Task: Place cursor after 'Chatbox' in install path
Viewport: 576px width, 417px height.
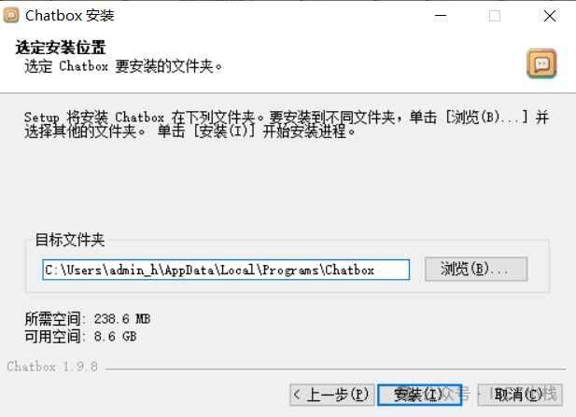Action: pos(375,271)
